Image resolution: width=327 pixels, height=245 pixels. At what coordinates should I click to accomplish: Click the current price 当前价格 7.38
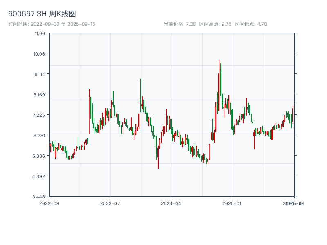click(x=179, y=24)
